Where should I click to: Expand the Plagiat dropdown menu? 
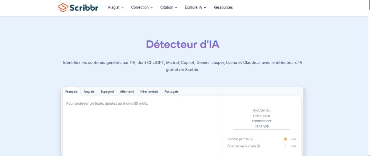pyautogui.click(x=116, y=7)
